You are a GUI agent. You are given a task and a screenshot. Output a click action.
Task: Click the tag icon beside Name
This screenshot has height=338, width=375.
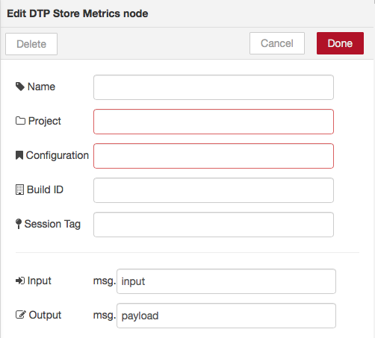pos(20,87)
